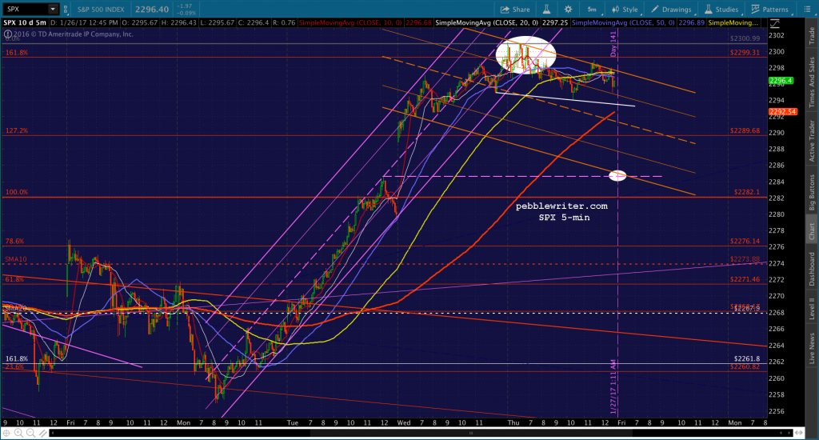The height and width of the screenshot is (440, 819).
Task: Click the crosshair pan icon at bottom left
Action: click(x=6, y=433)
